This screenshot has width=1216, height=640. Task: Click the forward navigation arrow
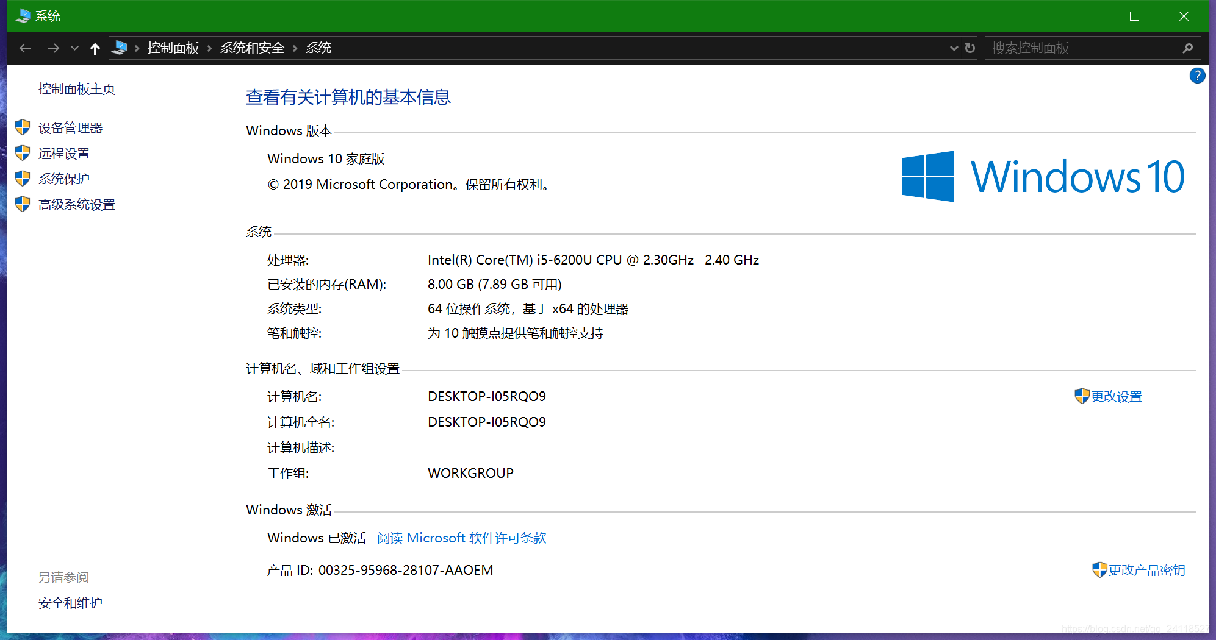point(53,48)
